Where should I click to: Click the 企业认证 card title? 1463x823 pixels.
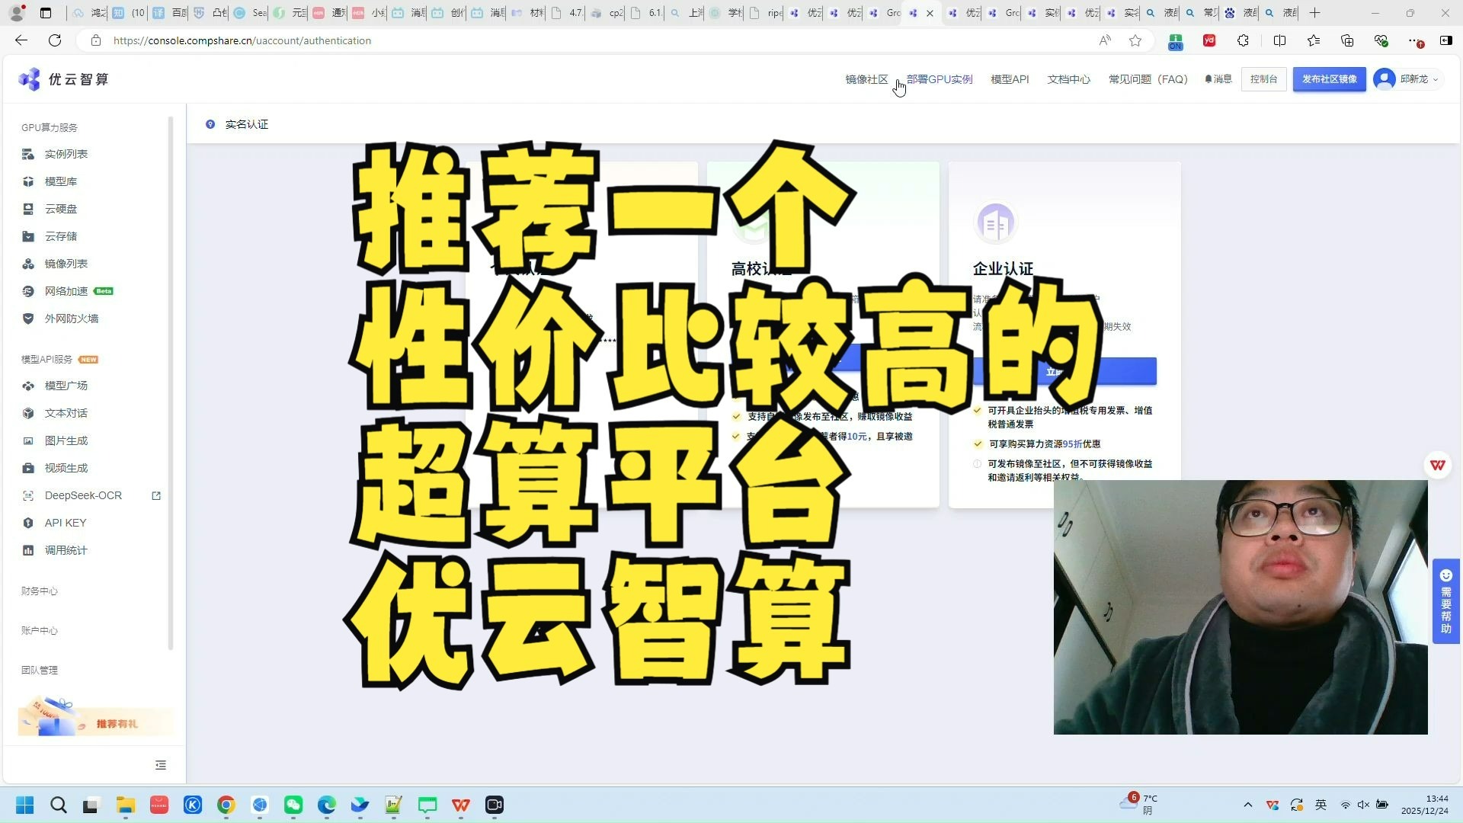(x=1003, y=269)
